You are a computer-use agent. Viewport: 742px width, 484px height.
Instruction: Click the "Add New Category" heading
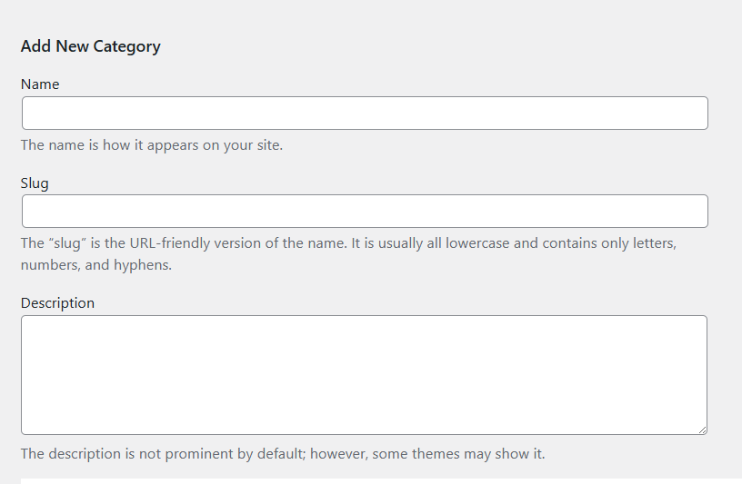pos(91,46)
